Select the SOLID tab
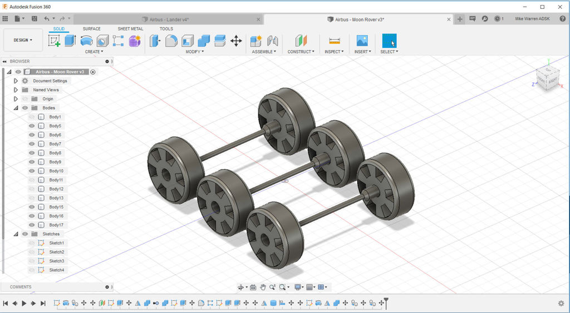 tap(59, 29)
